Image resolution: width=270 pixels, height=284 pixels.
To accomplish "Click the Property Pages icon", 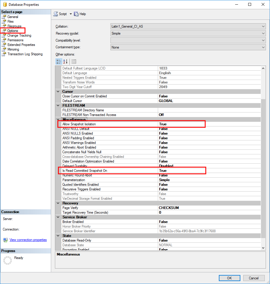I will coord(74,61).
